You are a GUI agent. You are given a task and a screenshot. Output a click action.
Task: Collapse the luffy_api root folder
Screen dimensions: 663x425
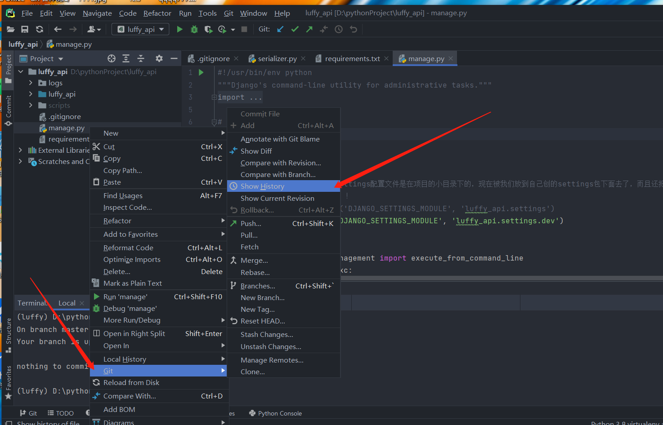tap(21, 71)
